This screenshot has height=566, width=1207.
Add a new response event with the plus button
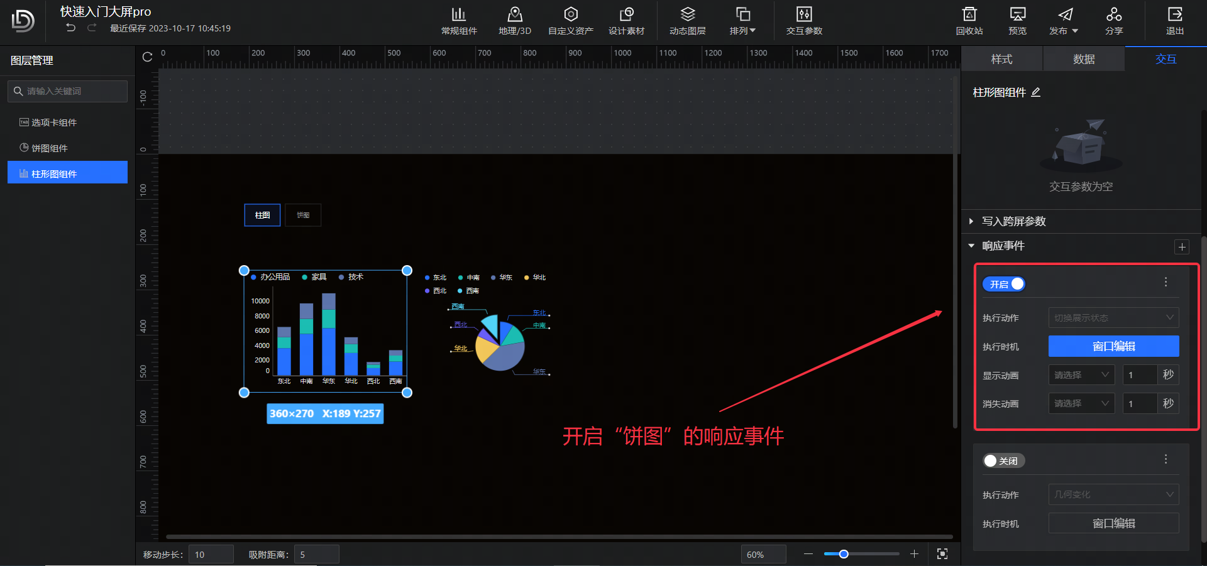tap(1182, 247)
